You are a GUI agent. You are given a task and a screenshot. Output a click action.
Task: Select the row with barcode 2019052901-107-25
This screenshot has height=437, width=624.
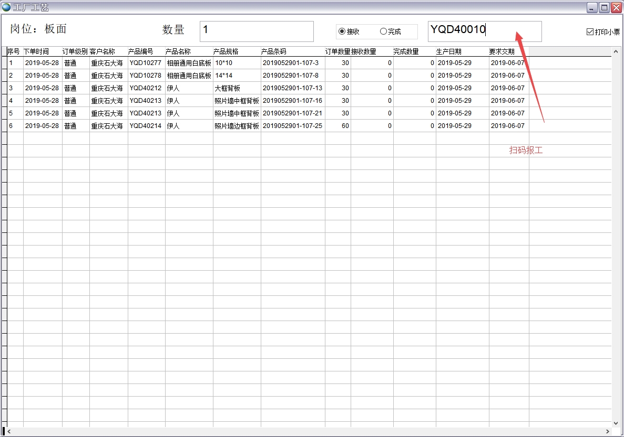click(292, 126)
